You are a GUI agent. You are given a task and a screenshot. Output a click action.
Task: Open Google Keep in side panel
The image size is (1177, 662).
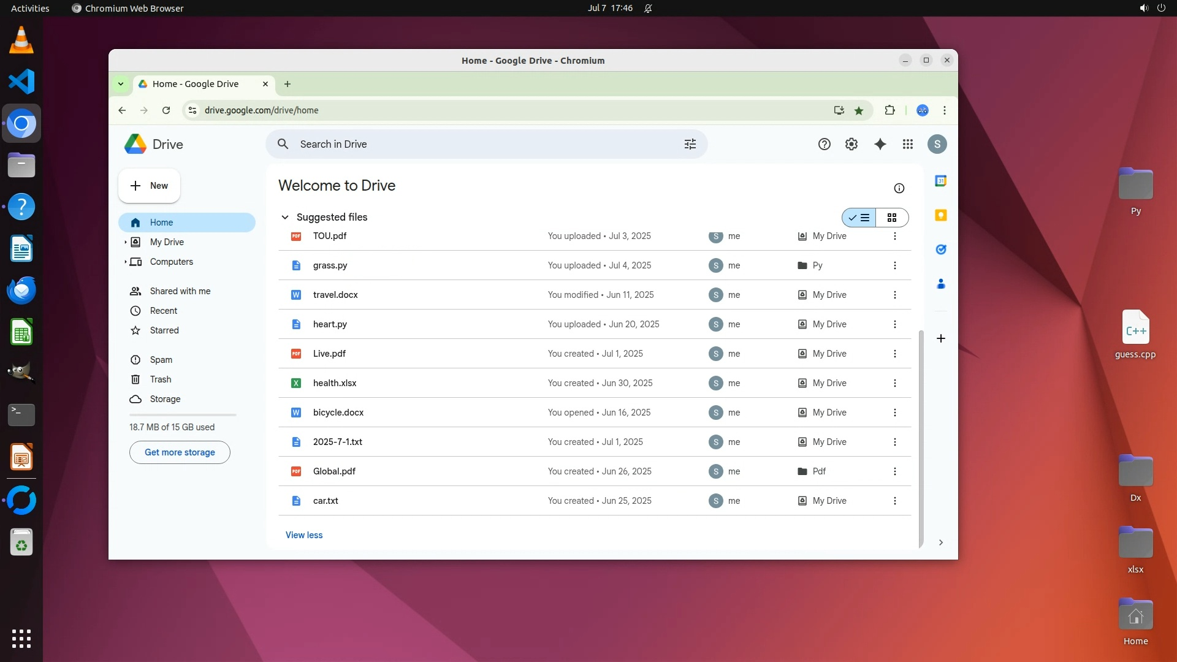point(940,215)
